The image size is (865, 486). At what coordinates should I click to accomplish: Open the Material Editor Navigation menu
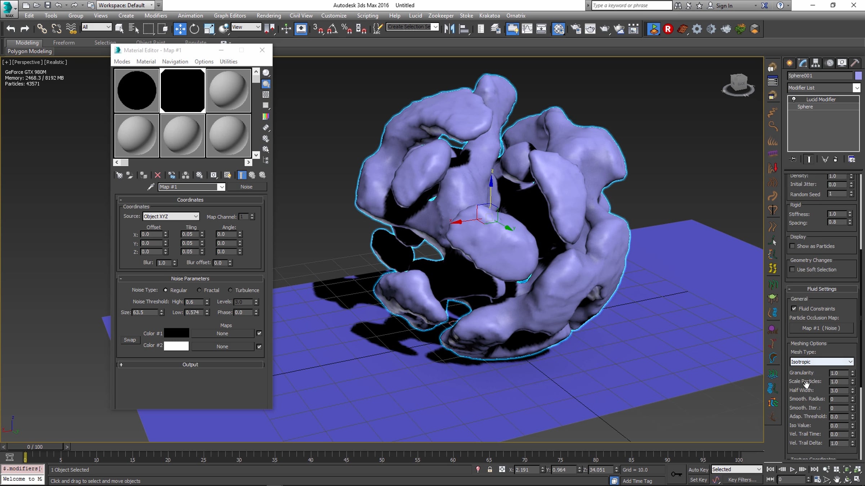coord(175,62)
